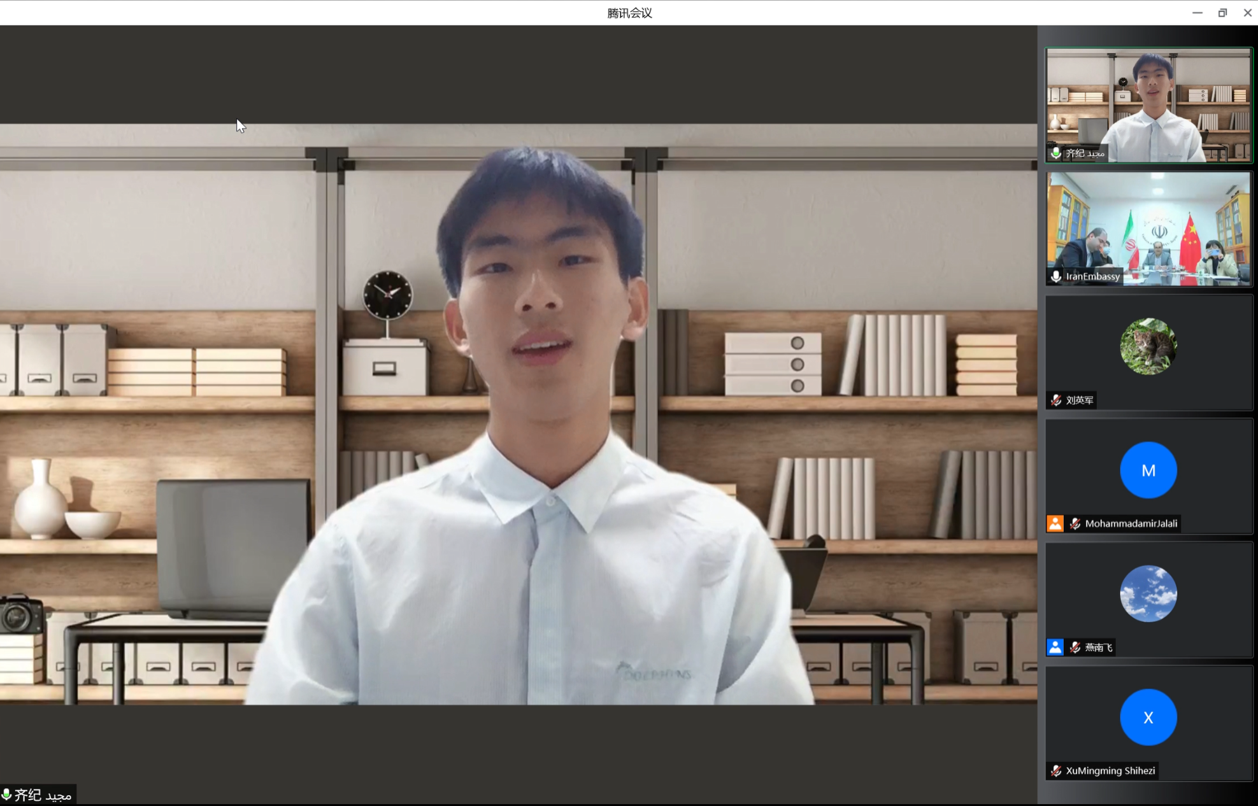This screenshot has height=806, width=1258.
Task: Click green mic icon at bottom-left speaker label
Action: tap(6, 795)
